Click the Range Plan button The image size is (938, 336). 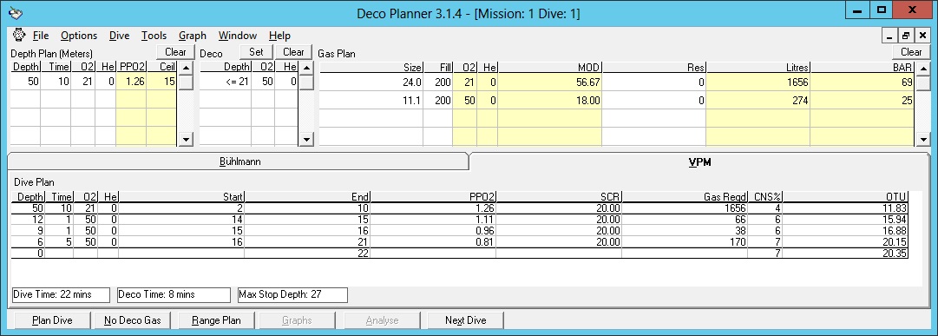[216, 320]
